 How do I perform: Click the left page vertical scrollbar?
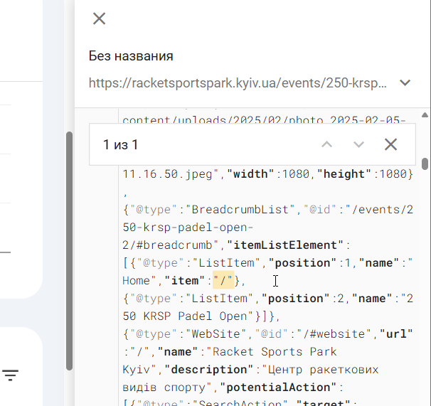tap(69, 251)
